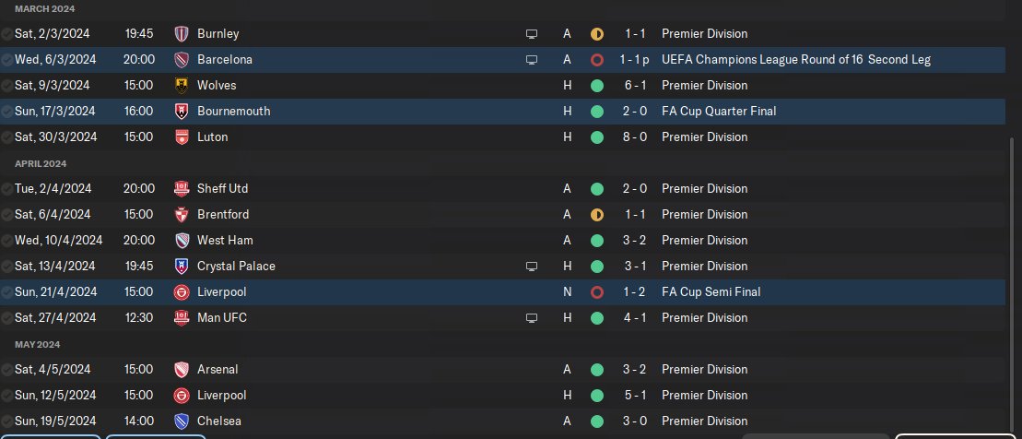Viewport: 1022px width, 439px height.
Task: Toggle the check mark beside Sat, 4/5/2024
Action: (x=7, y=370)
